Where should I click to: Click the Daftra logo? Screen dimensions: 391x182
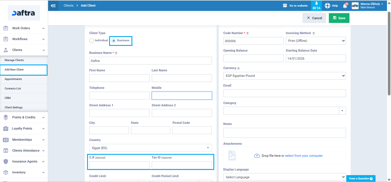[24, 13]
